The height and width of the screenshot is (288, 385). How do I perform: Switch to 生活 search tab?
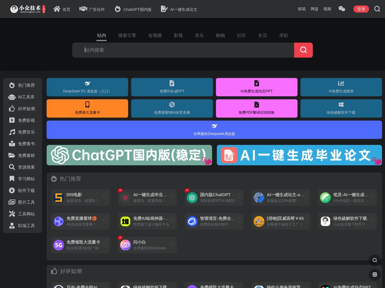click(263, 35)
